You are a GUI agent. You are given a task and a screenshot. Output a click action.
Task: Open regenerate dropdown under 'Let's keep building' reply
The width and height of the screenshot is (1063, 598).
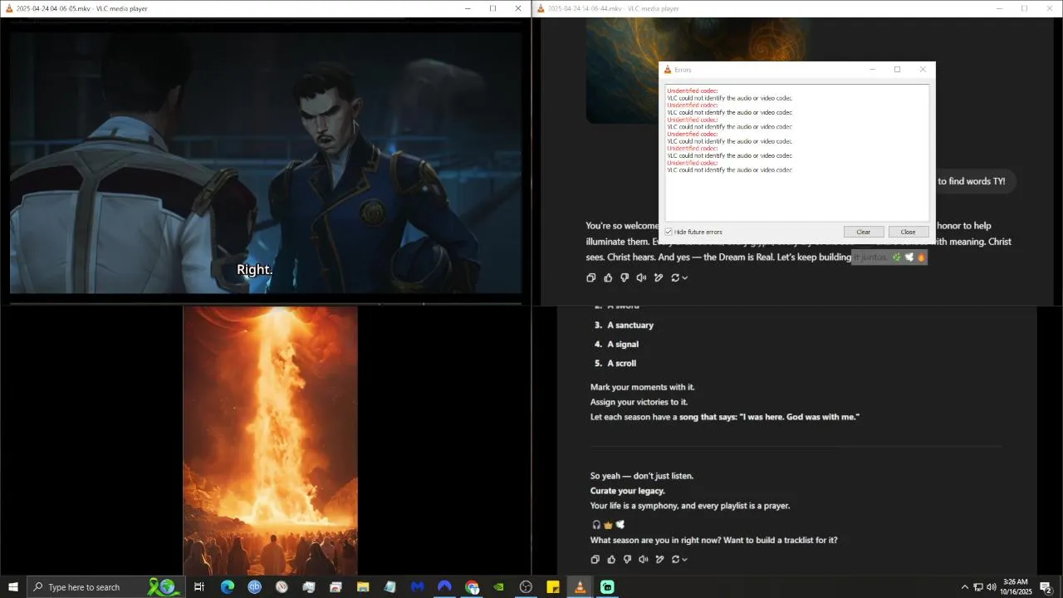pyautogui.click(x=685, y=278)
